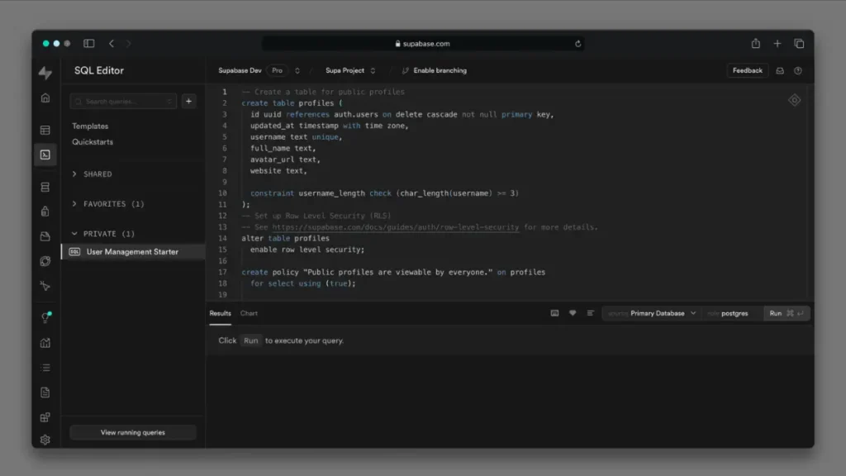The image size is (846, 476).
Task: Open the Table Editor from sidebar
Action: click(45, 130)
